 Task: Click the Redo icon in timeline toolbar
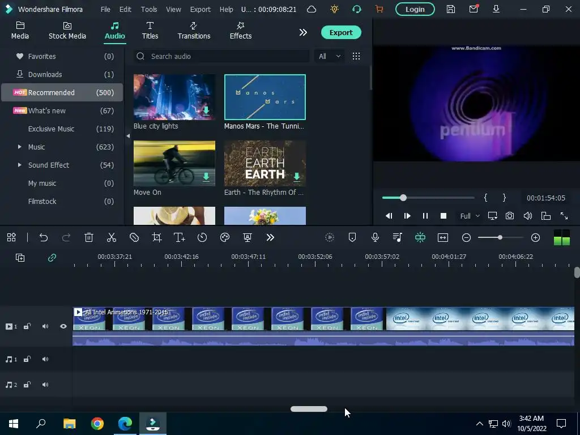point(66,237)
